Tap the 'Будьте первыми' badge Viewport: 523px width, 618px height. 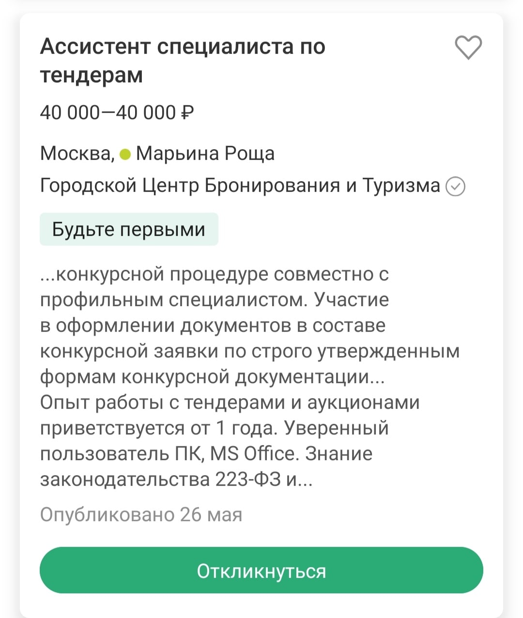tap(129, 229)
